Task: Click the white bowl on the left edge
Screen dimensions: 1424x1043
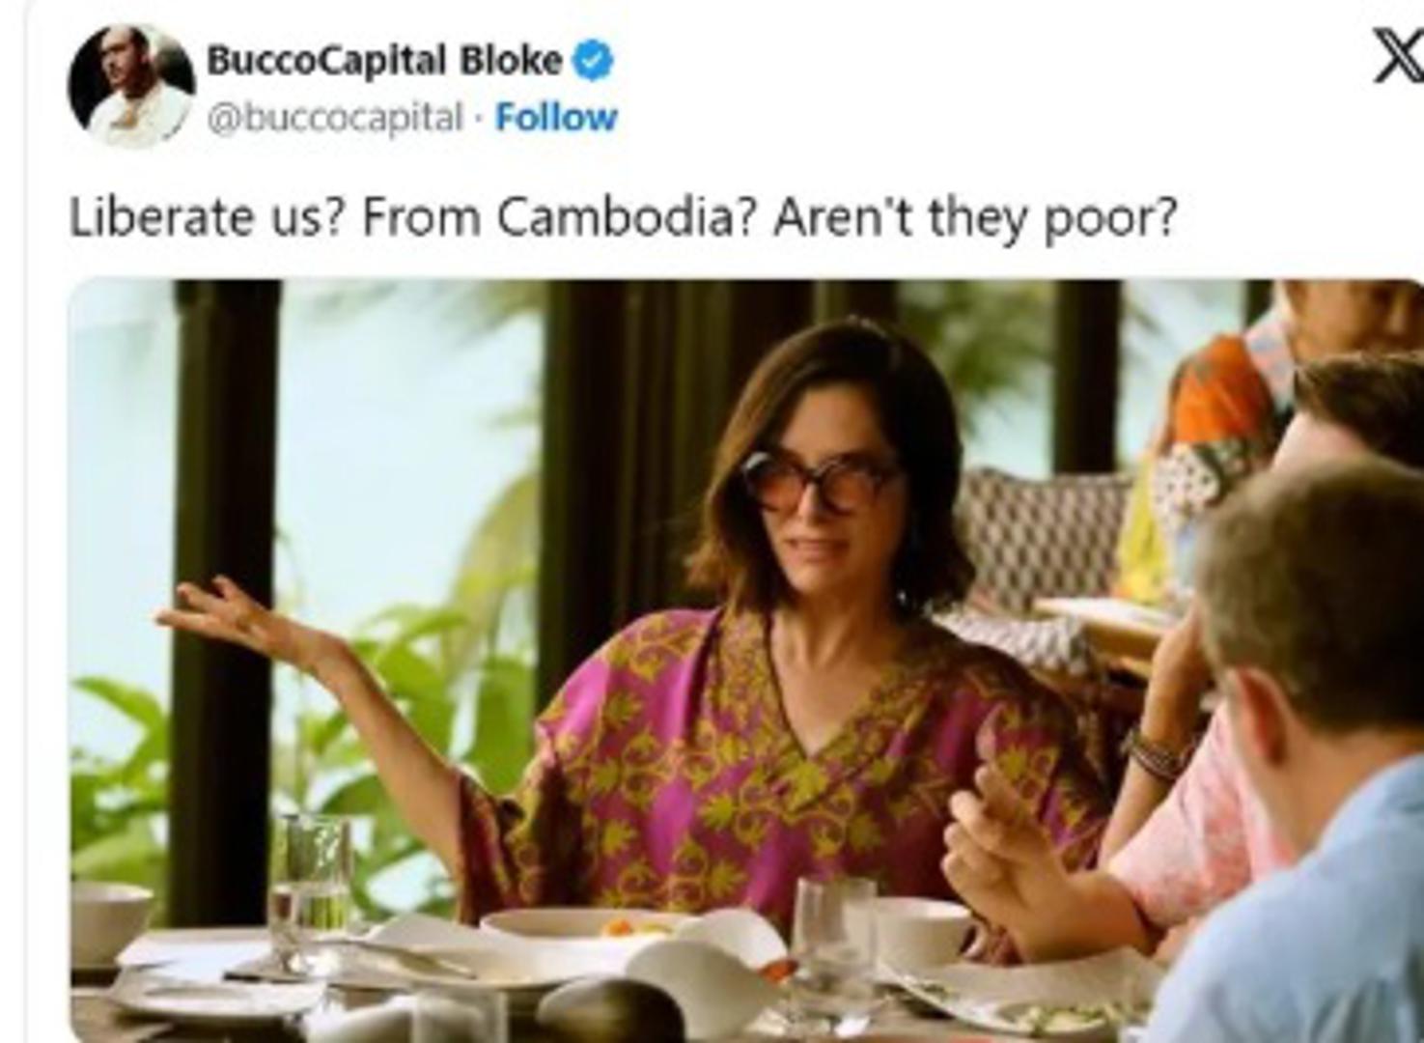Action: coord(109,923)
